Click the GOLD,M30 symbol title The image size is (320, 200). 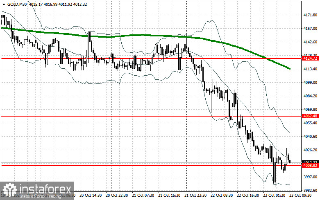(17, 4)
